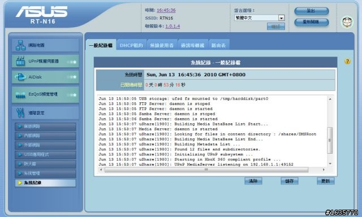
Task: Click the log line 'ufsd fs mounted'
Action: click(183, 99)
